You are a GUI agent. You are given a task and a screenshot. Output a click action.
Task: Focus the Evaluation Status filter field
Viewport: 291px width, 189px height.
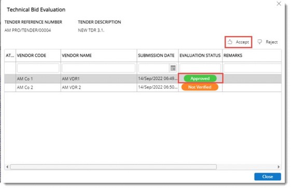[200, 68]
